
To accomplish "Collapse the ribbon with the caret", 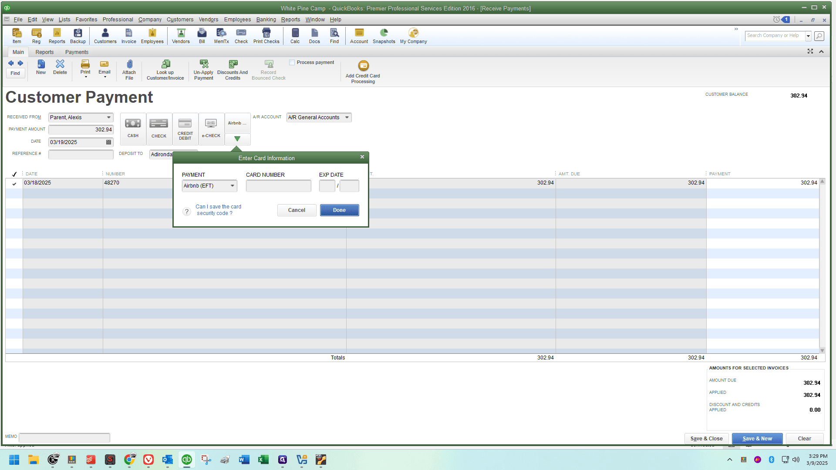I will point(821,51).
